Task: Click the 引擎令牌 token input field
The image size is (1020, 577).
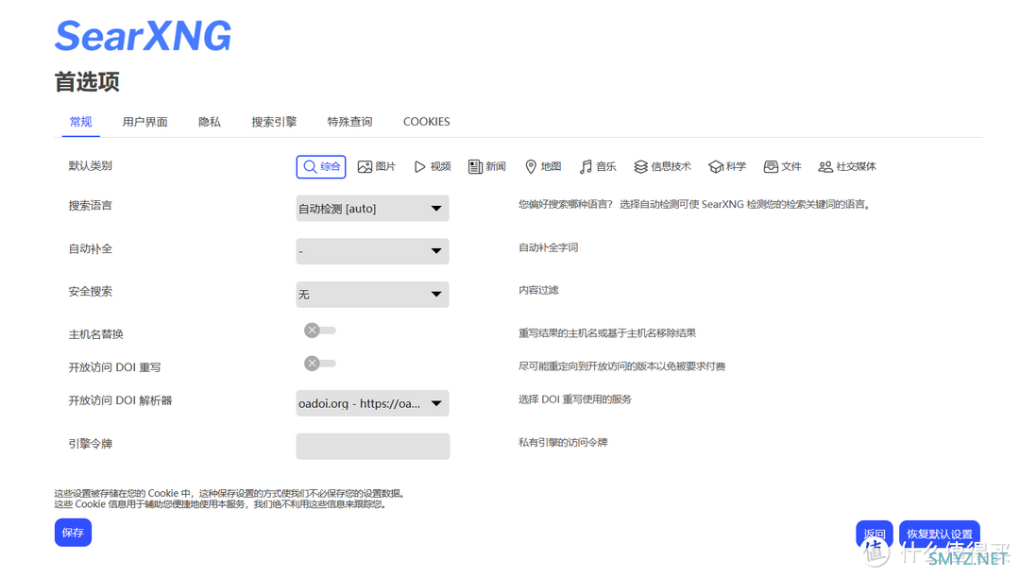Action: (373, 447)
